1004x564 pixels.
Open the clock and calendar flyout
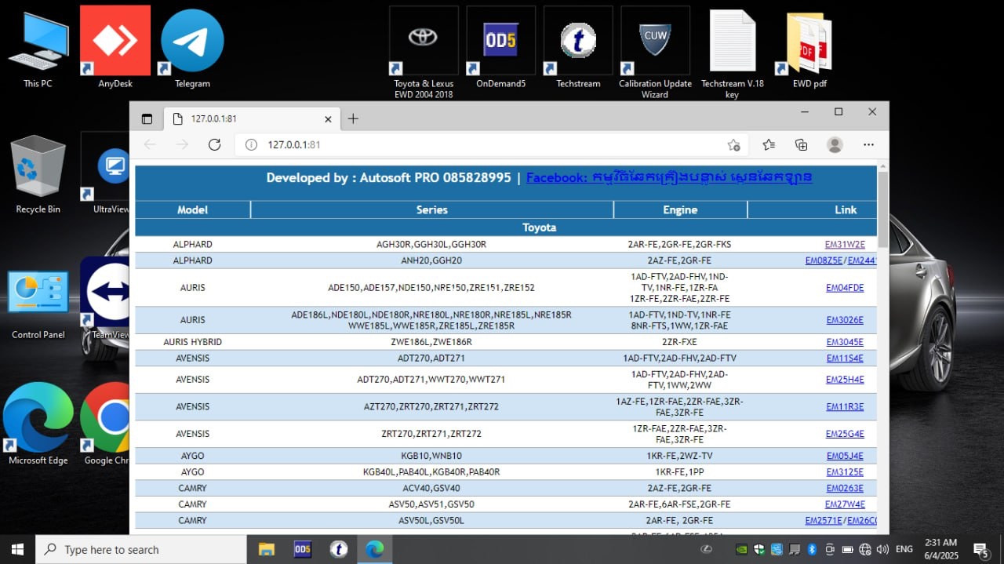point(940,549)
